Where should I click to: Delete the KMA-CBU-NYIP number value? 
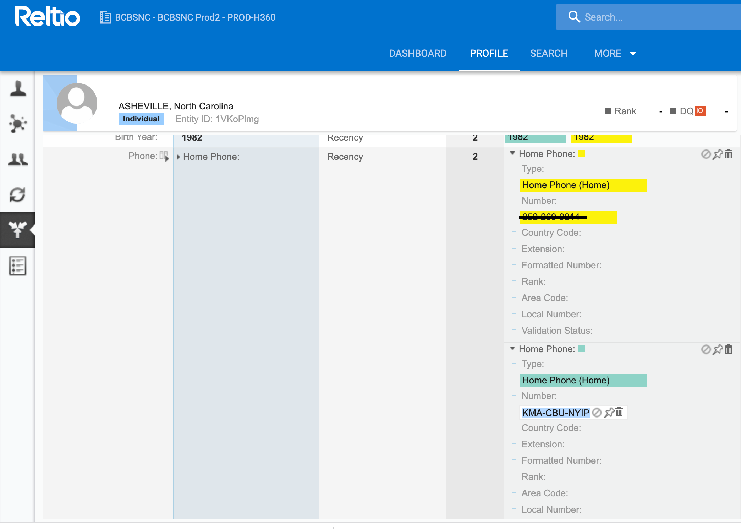[619, 412]
